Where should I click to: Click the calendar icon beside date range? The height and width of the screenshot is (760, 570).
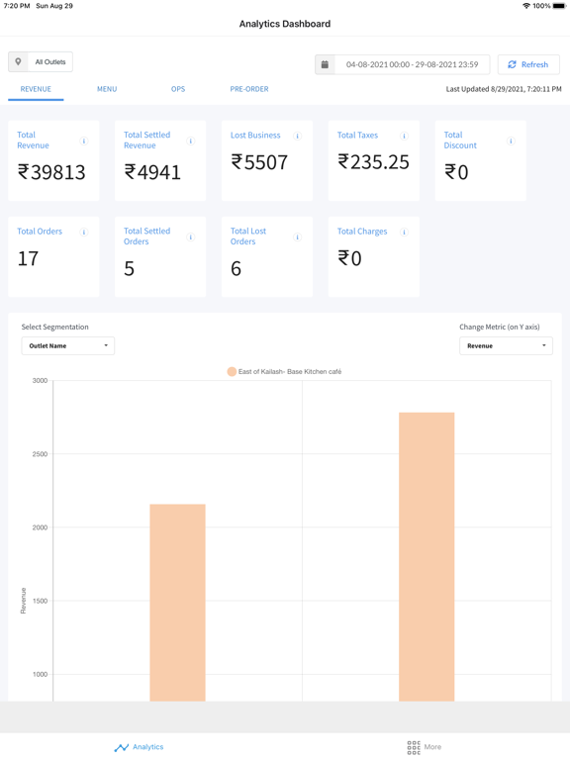[x=325, y=64]
